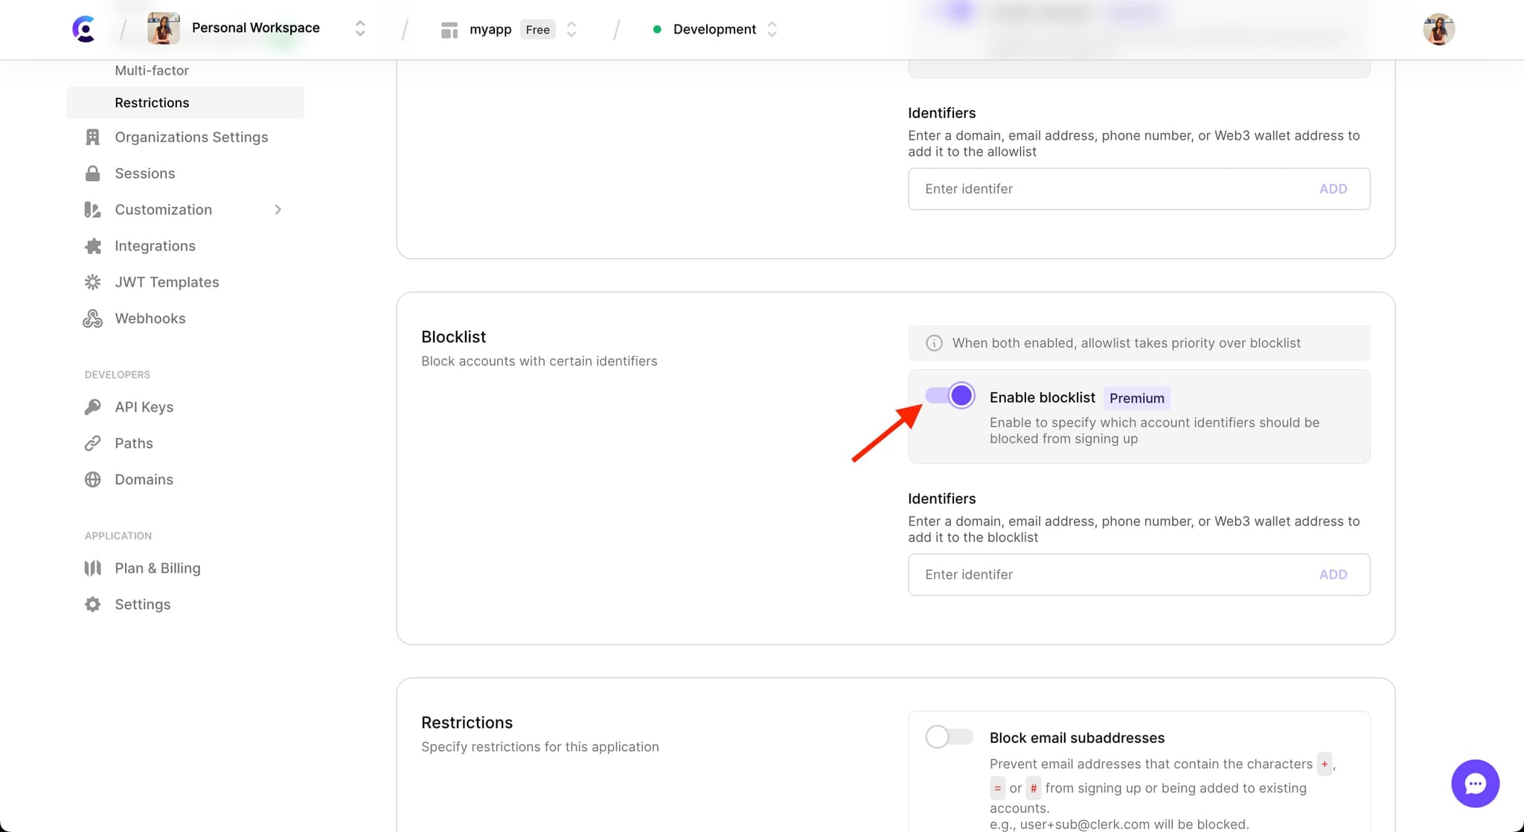This screenshot has height=832, width=1524.
Task: Click the Domains sidebar icon
Action: pyautogui.click(x=95, y=480)
